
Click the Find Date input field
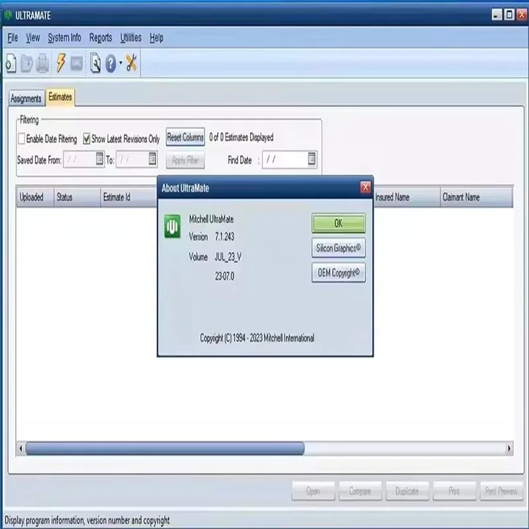286,159
